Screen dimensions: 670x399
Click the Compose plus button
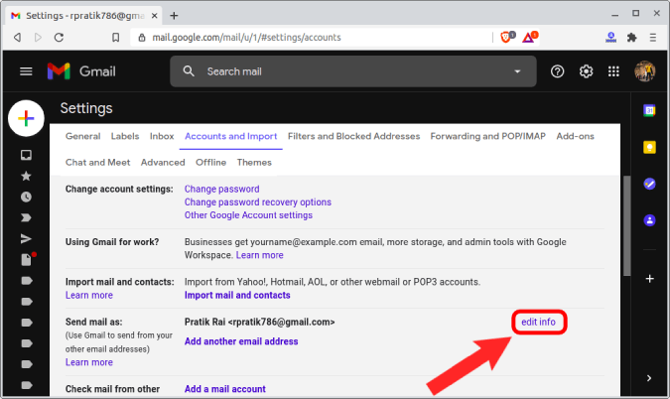(26, 118)
